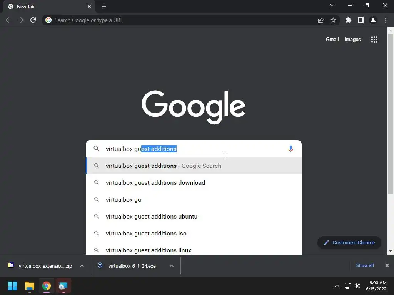This screenshot has height=295, width=394.
Task: Expand options for virtualbox-6-1-34.exe download
Action: click(x=172, y=266)
